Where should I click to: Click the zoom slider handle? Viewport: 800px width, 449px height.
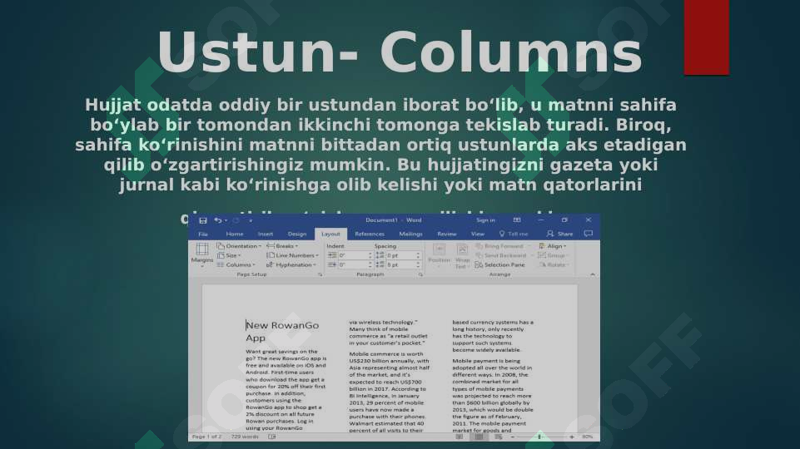point(539,437)
